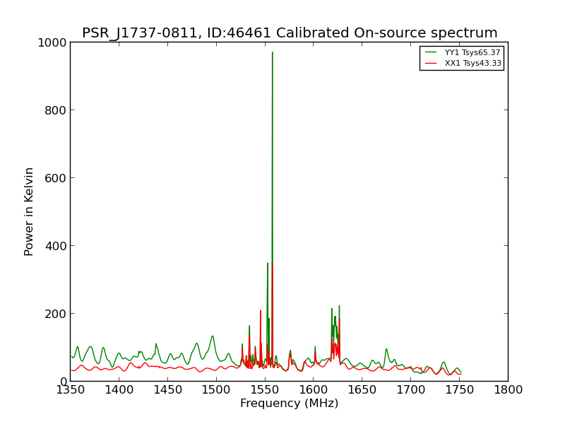The width and height of the screenshot is (565, 424).
Task: Click the 1400 x-axis tick label
Action: (119, 390)
